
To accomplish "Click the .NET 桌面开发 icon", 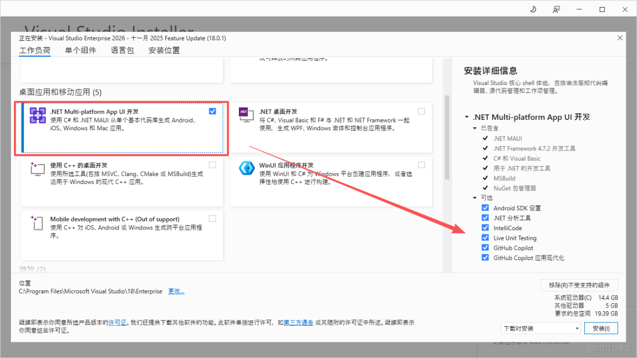I will click(x=246, y=114).
